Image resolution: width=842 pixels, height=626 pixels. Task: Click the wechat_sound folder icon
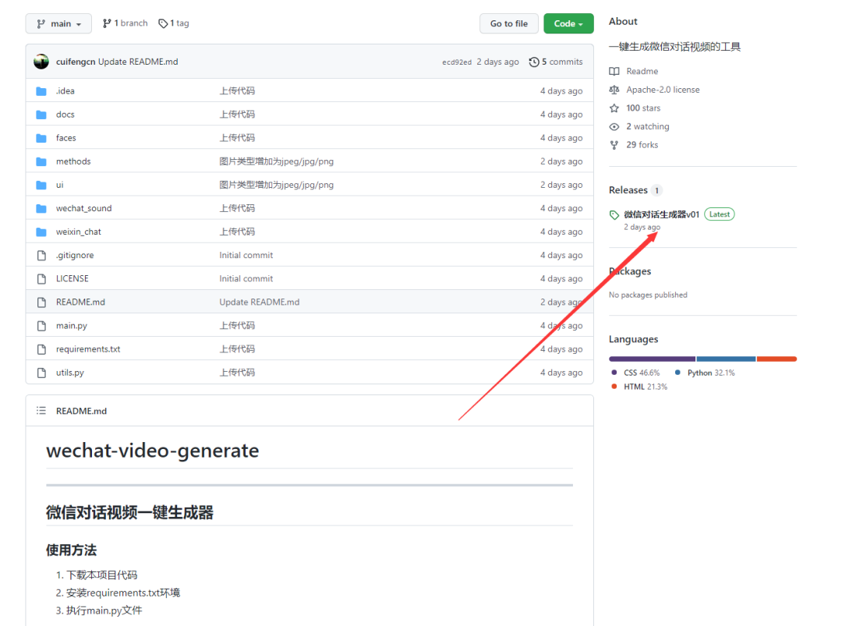coord(41,208)
